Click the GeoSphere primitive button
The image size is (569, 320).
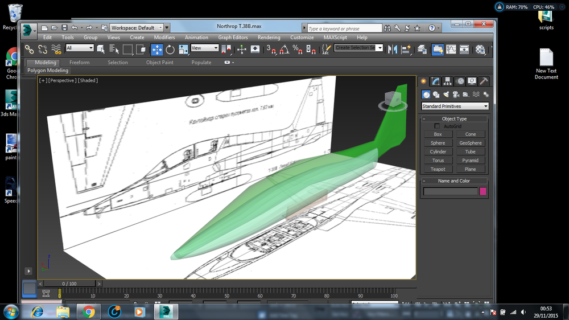point(470,143)
